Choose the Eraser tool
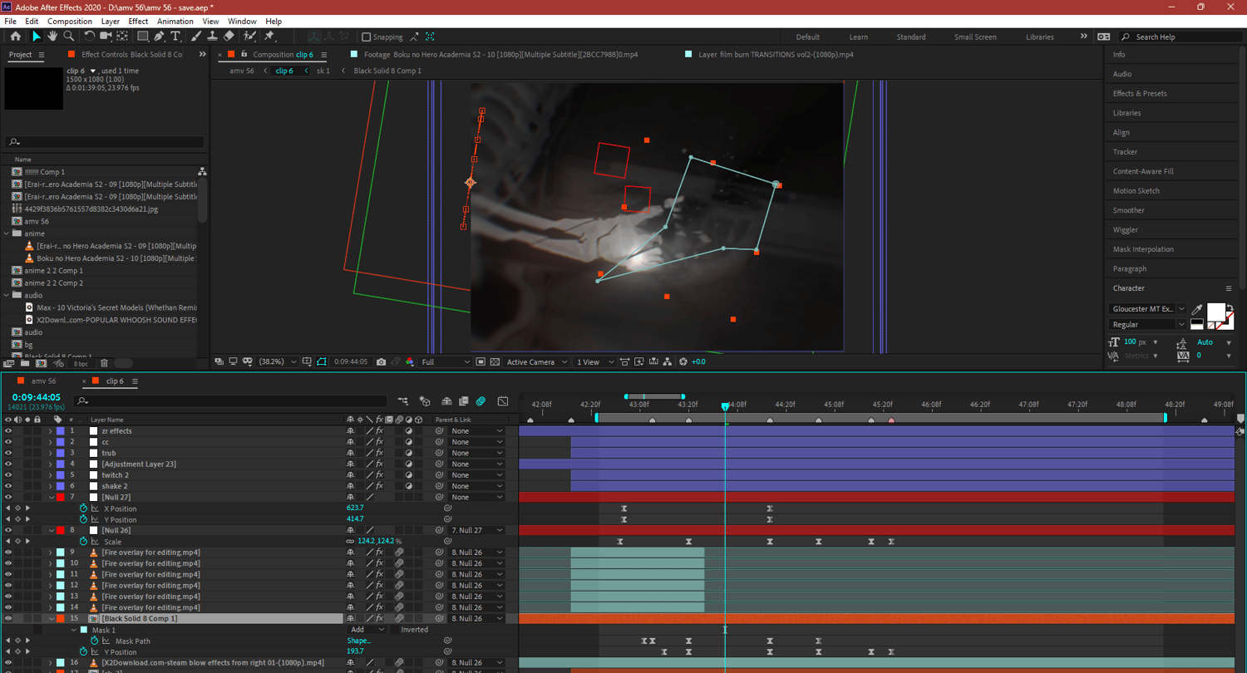The height and width of the screenshot is (673, 1247). click(x=229, y=37)
